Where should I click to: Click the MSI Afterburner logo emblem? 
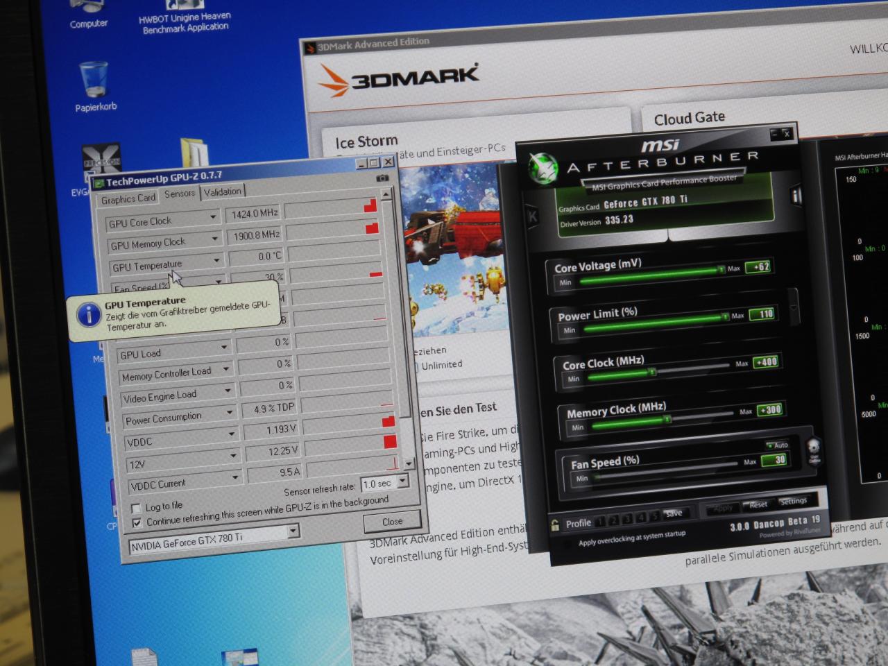pyautogui.click(x=542, y=168)
